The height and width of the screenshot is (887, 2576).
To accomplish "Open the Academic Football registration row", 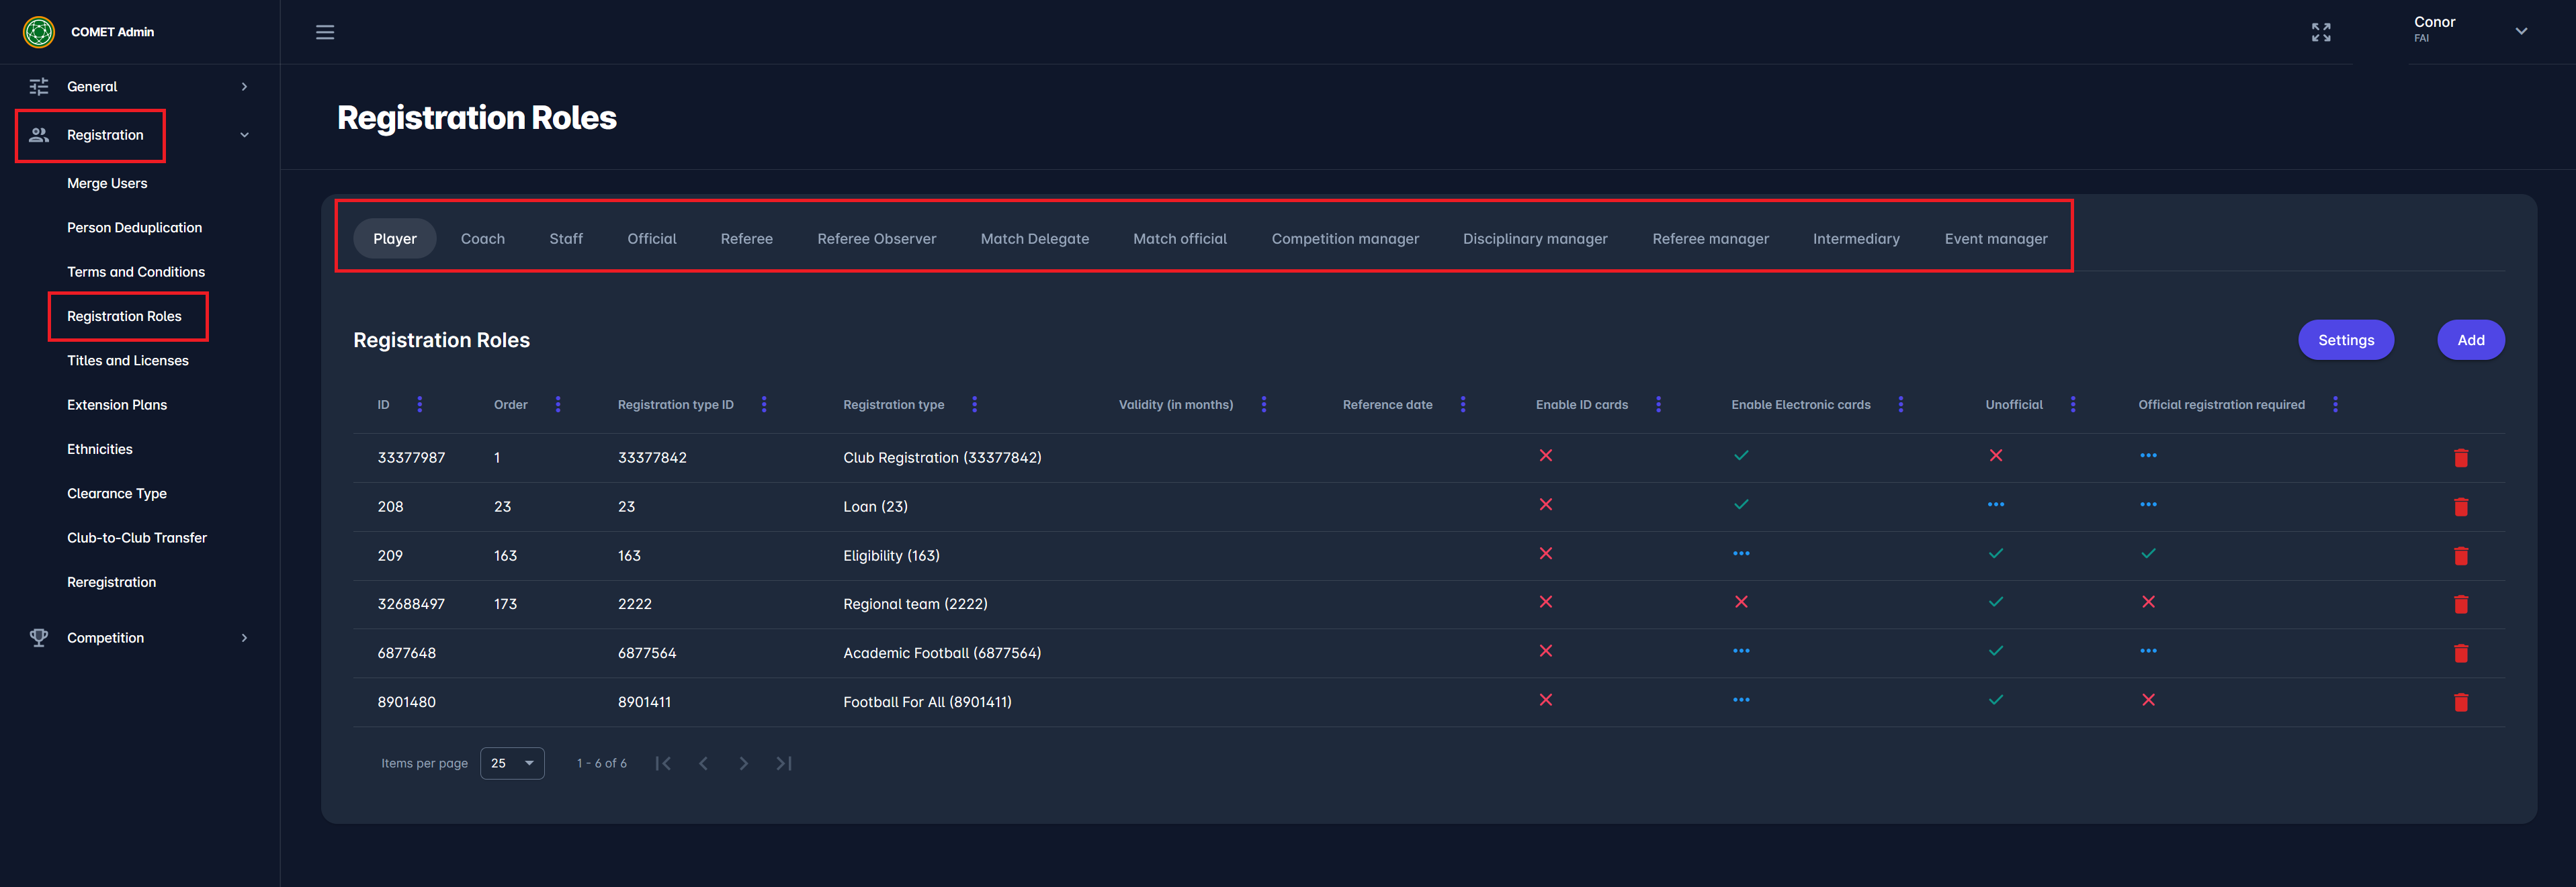I will (941, 653).
